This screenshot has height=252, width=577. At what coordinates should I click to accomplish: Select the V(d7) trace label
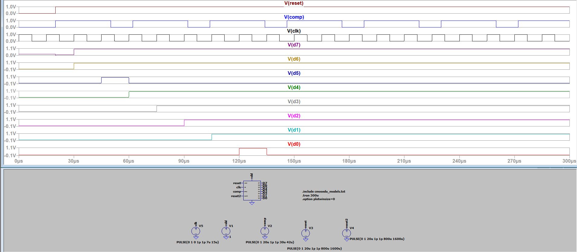294,45
